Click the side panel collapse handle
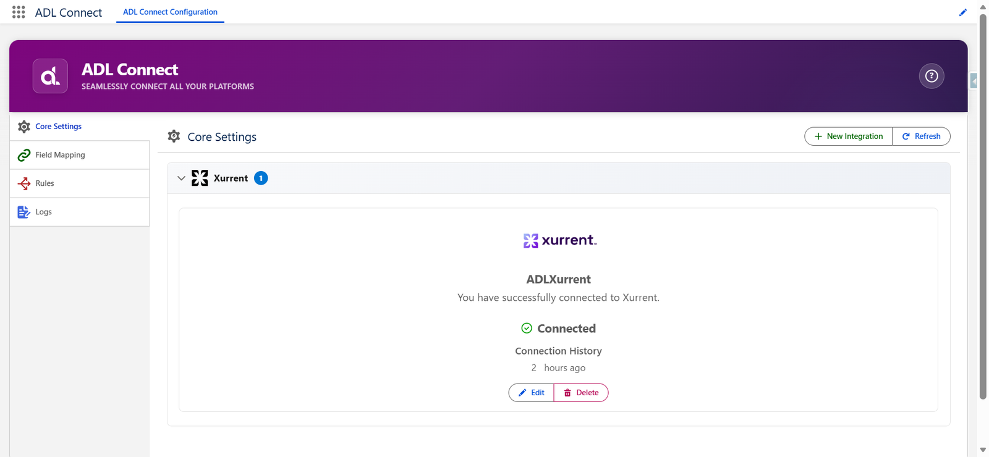Viewport: 989px width, 457px height. pyautogui.click(x=974, y=81)
